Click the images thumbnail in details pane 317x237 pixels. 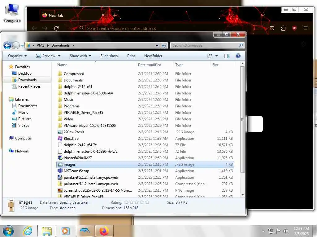pos(11,205)
